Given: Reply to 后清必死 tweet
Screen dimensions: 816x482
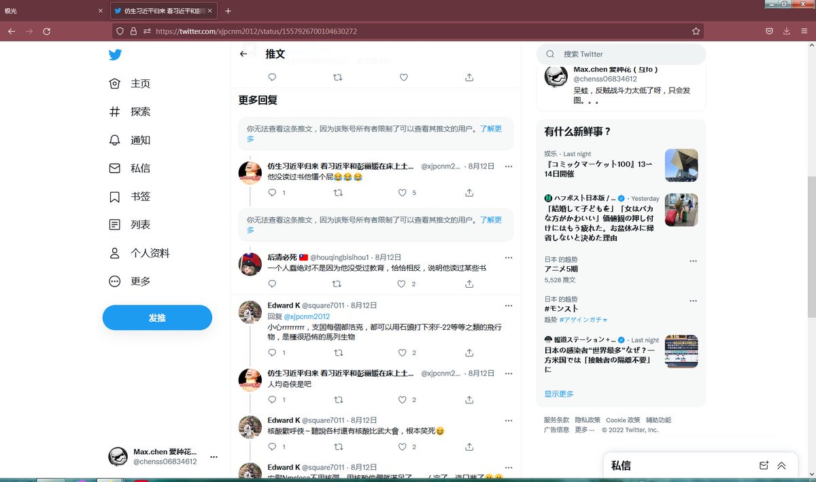Looking at the screenshot, I should point(272,284).
